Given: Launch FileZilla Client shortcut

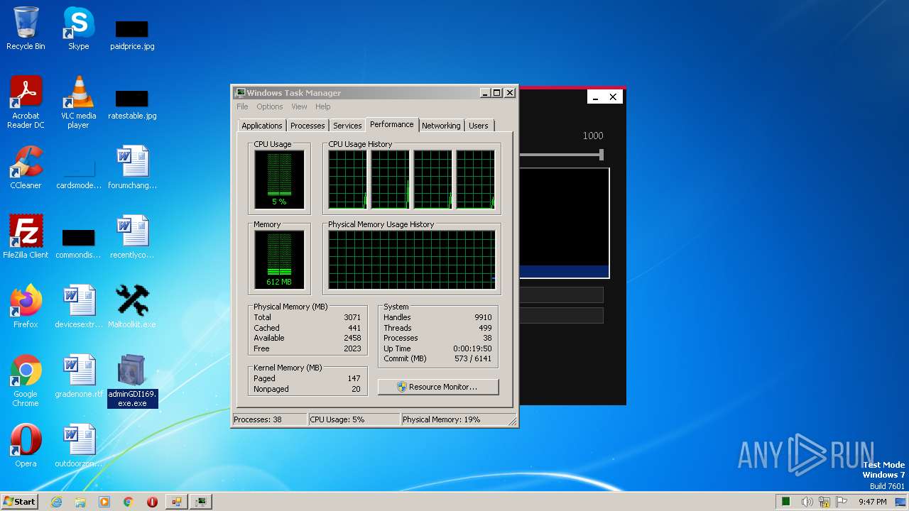Looking at the screenshot, I should 26,237.
